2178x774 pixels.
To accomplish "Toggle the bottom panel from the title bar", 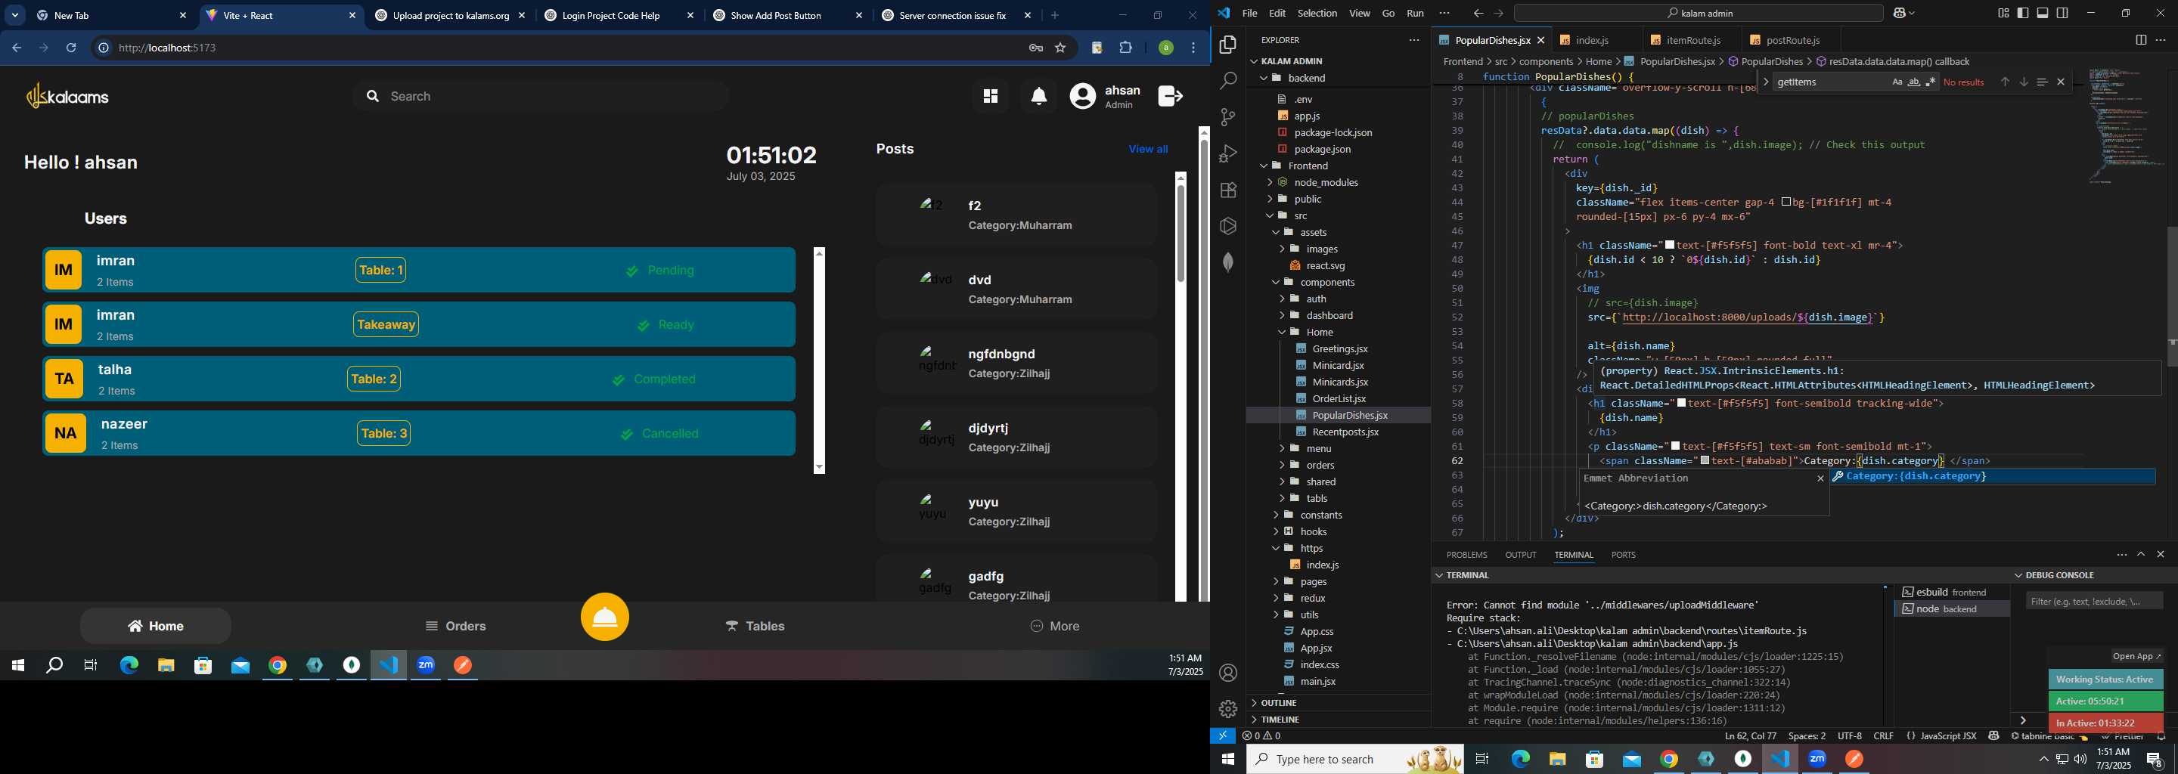I will pos(2043,14).
